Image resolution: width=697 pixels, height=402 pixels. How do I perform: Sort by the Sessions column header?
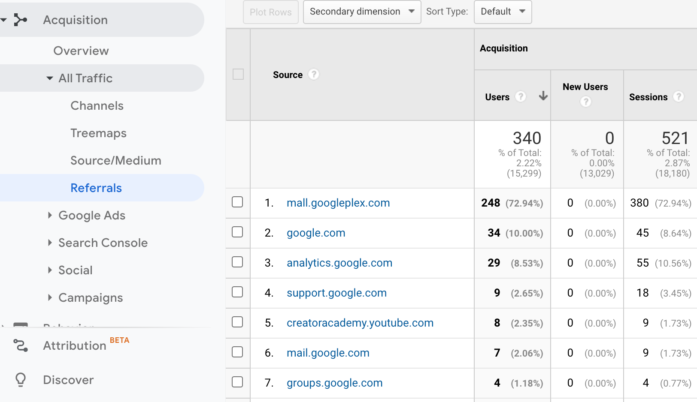648,97
